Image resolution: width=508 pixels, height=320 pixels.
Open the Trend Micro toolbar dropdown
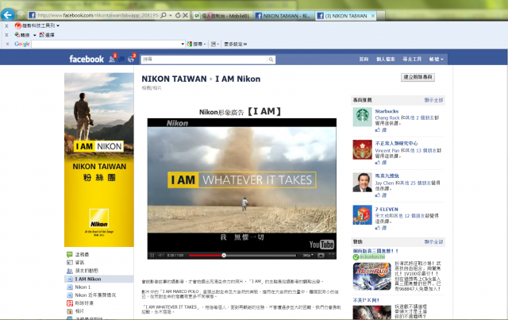pyautogui.click(x=58, y=25)
